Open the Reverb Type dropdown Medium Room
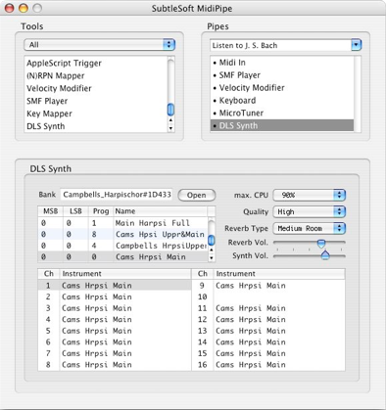 tap(310, 228)
